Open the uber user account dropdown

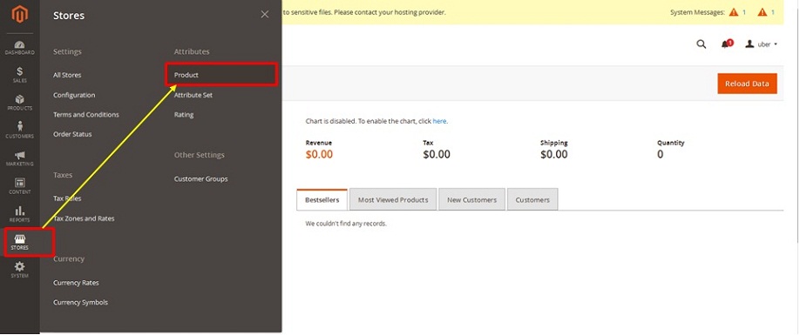tap(762, 44)
